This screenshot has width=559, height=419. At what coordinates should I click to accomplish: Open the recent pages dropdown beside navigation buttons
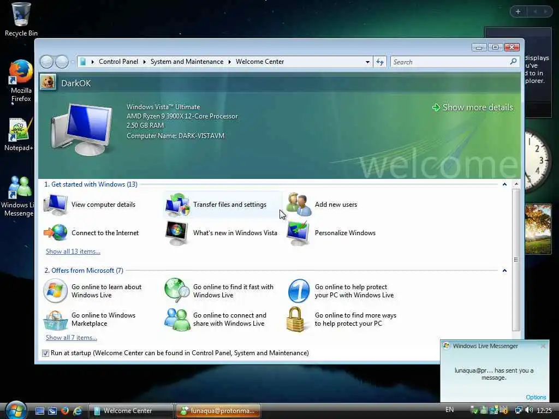pos(73,62)
